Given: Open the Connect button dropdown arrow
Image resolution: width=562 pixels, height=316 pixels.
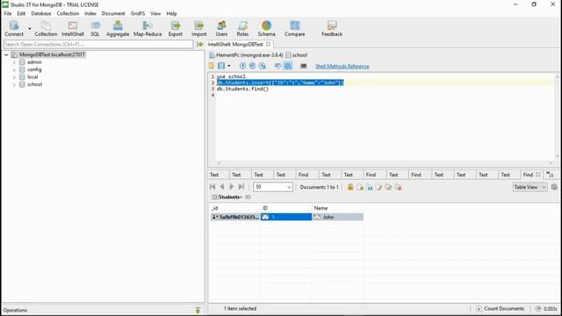Looking at the screenshot, I should [x=29, y=29].
